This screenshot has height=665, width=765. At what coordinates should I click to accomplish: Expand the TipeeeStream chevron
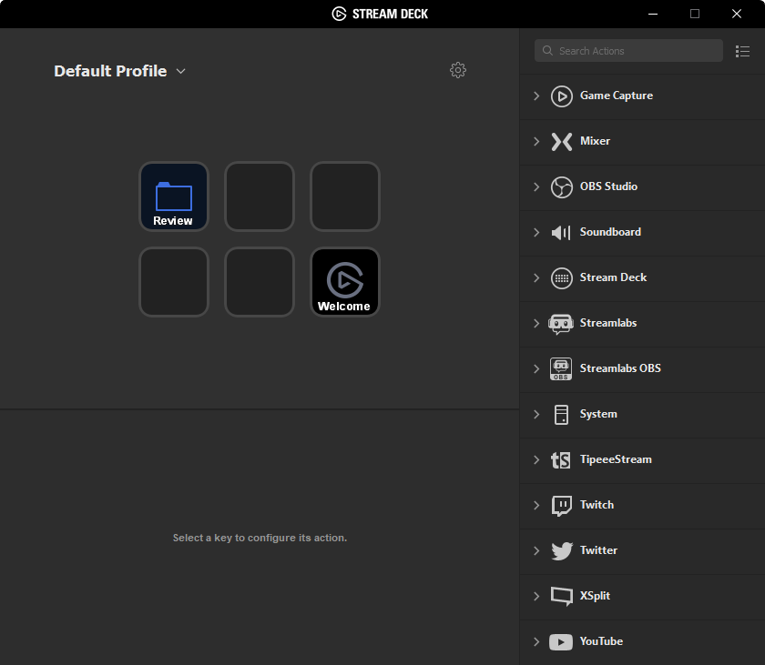click(x=536, y=460)
